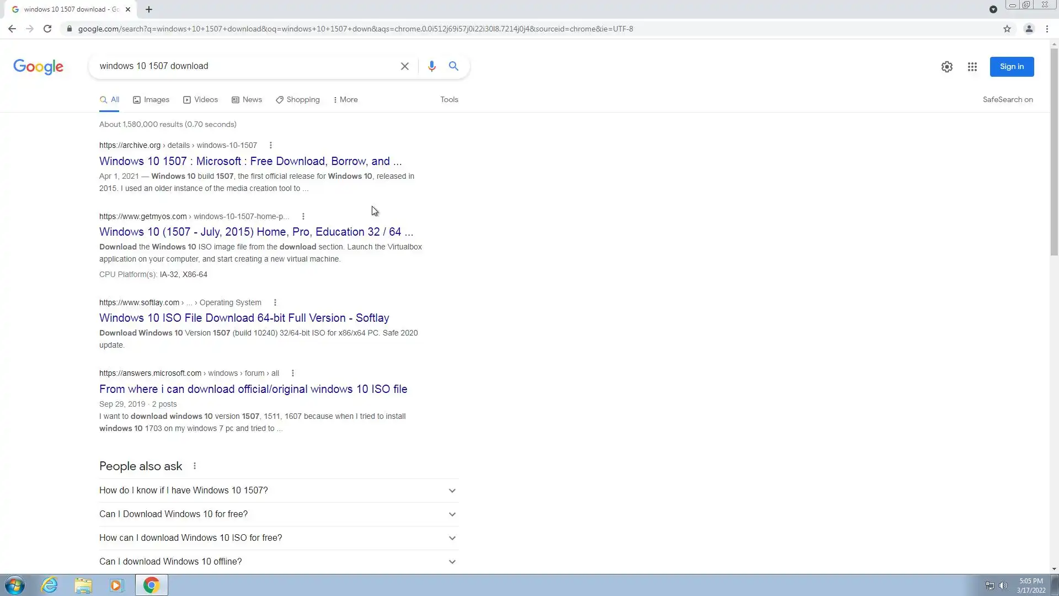Switch to the Images tab
Screen dimensions: 1059x596
(151, 100)
